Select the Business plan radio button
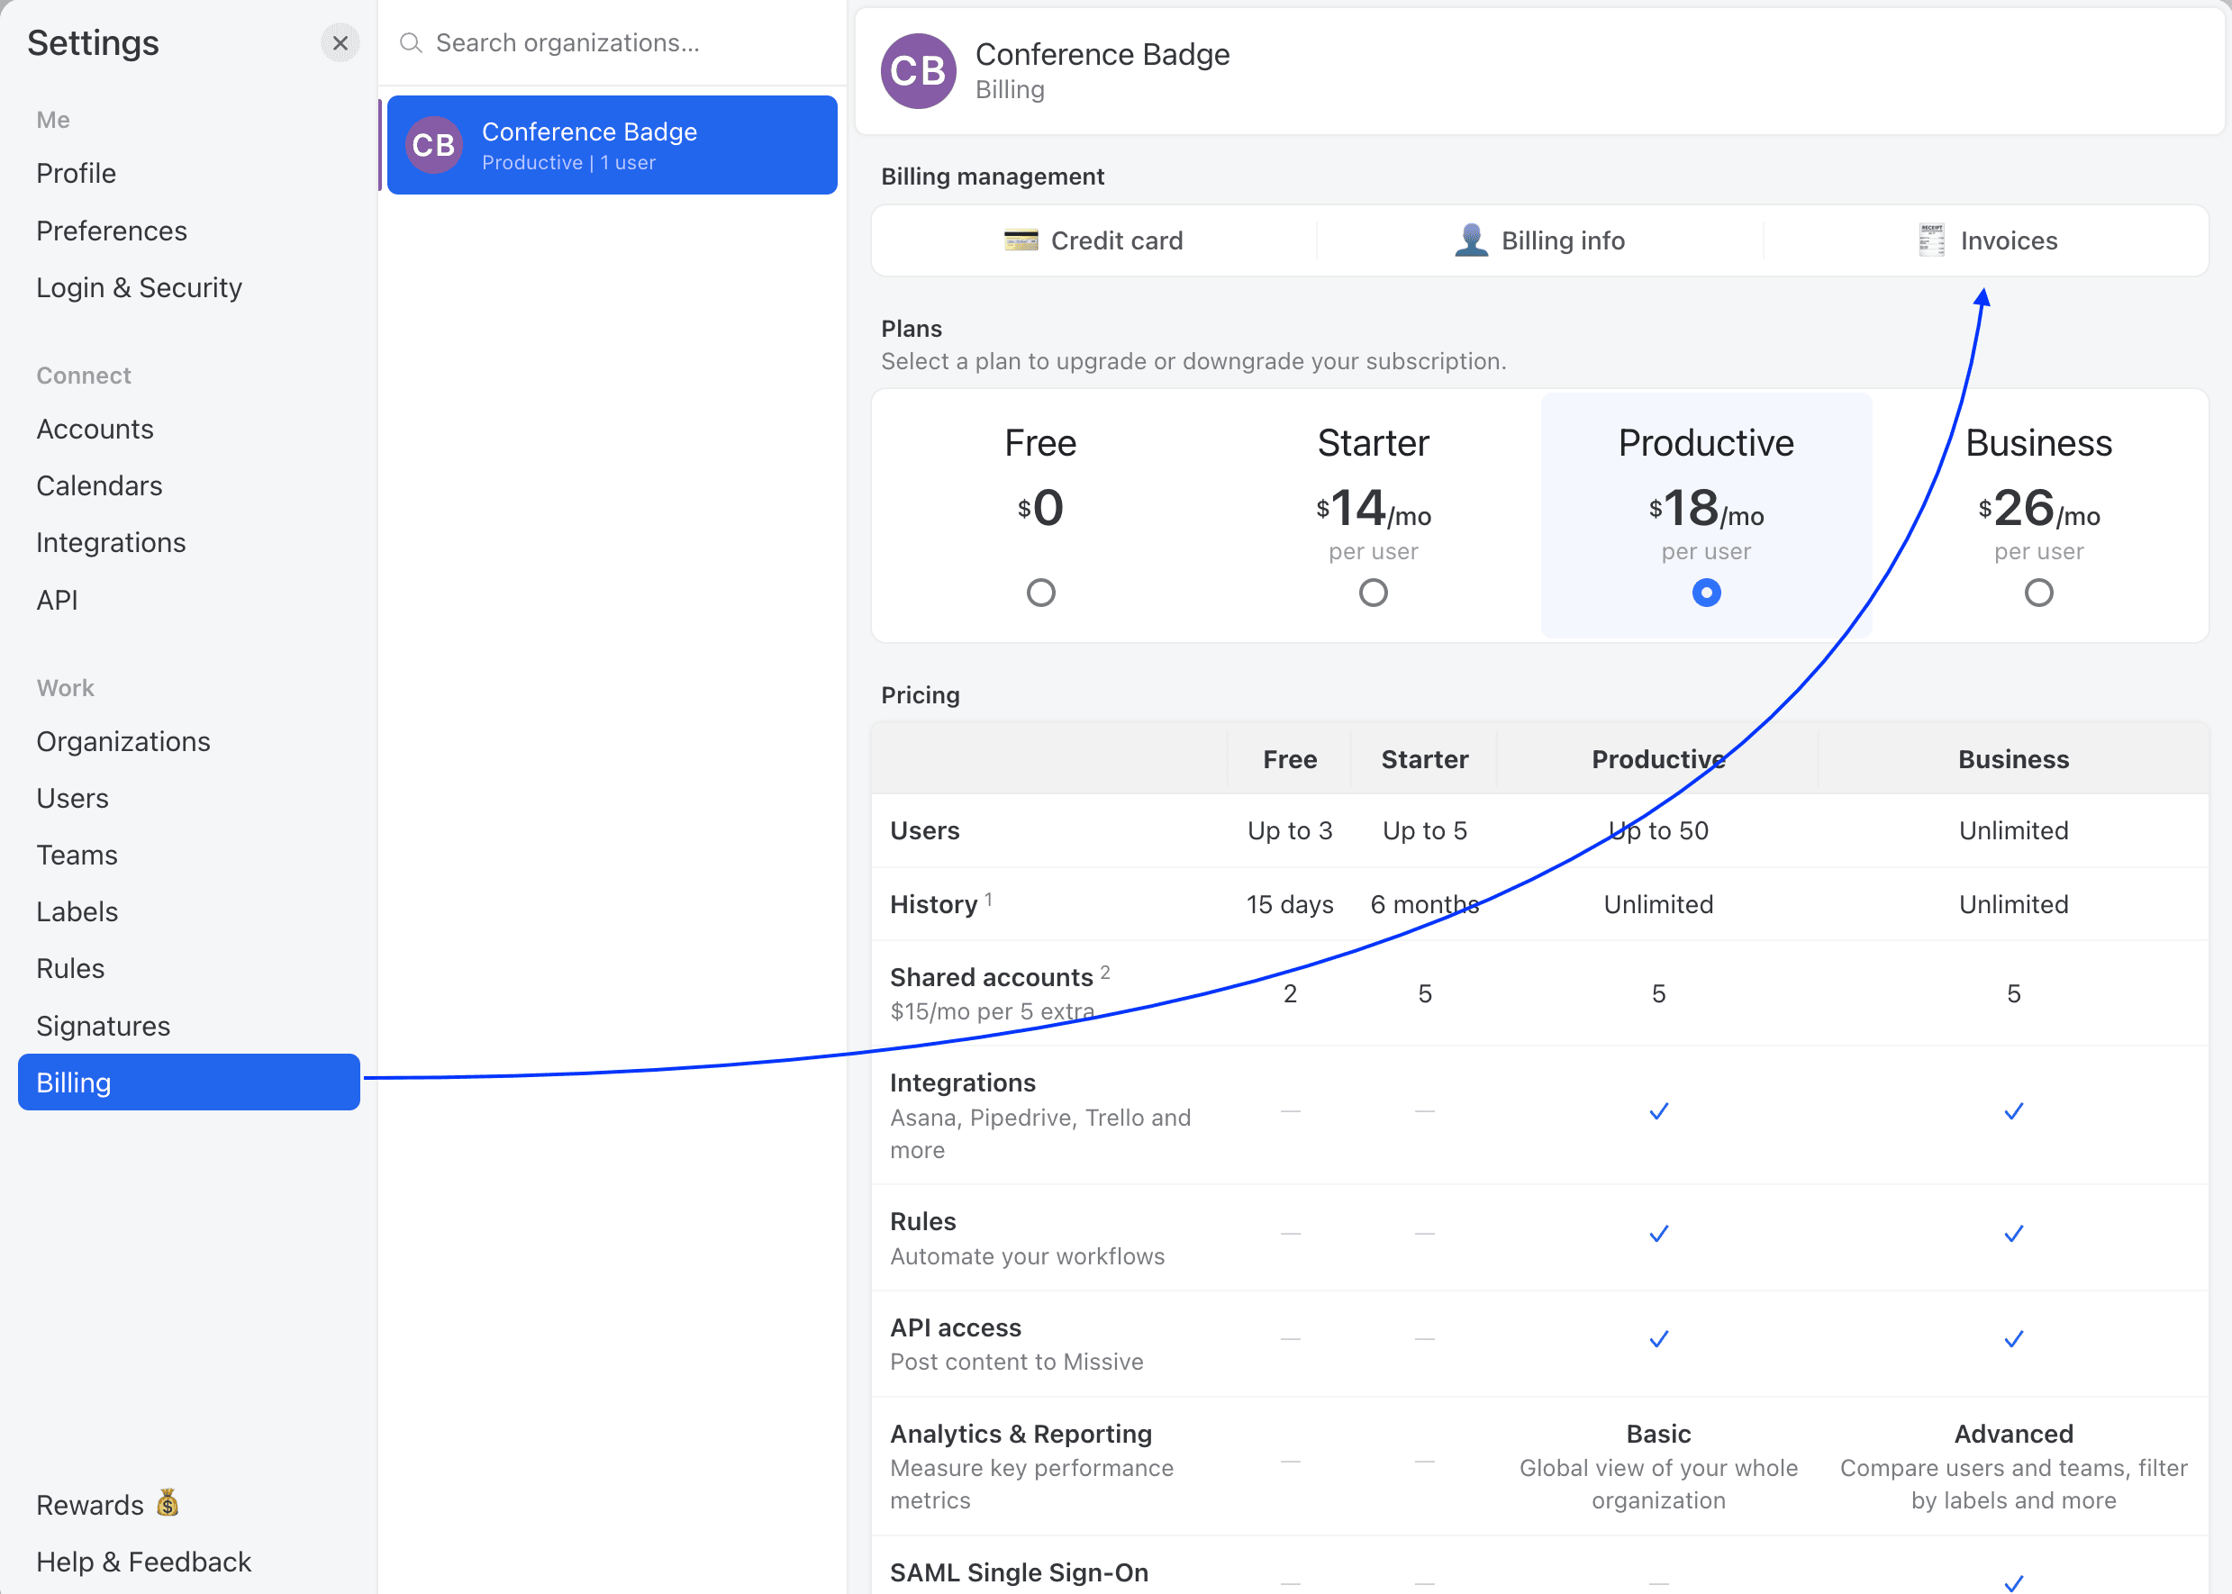Image resolution: width=2232 pixels, height=1594 pixels. coord(2037,592)
